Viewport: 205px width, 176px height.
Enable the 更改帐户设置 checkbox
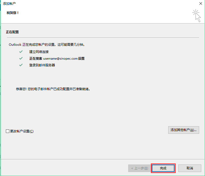[8, 131]
